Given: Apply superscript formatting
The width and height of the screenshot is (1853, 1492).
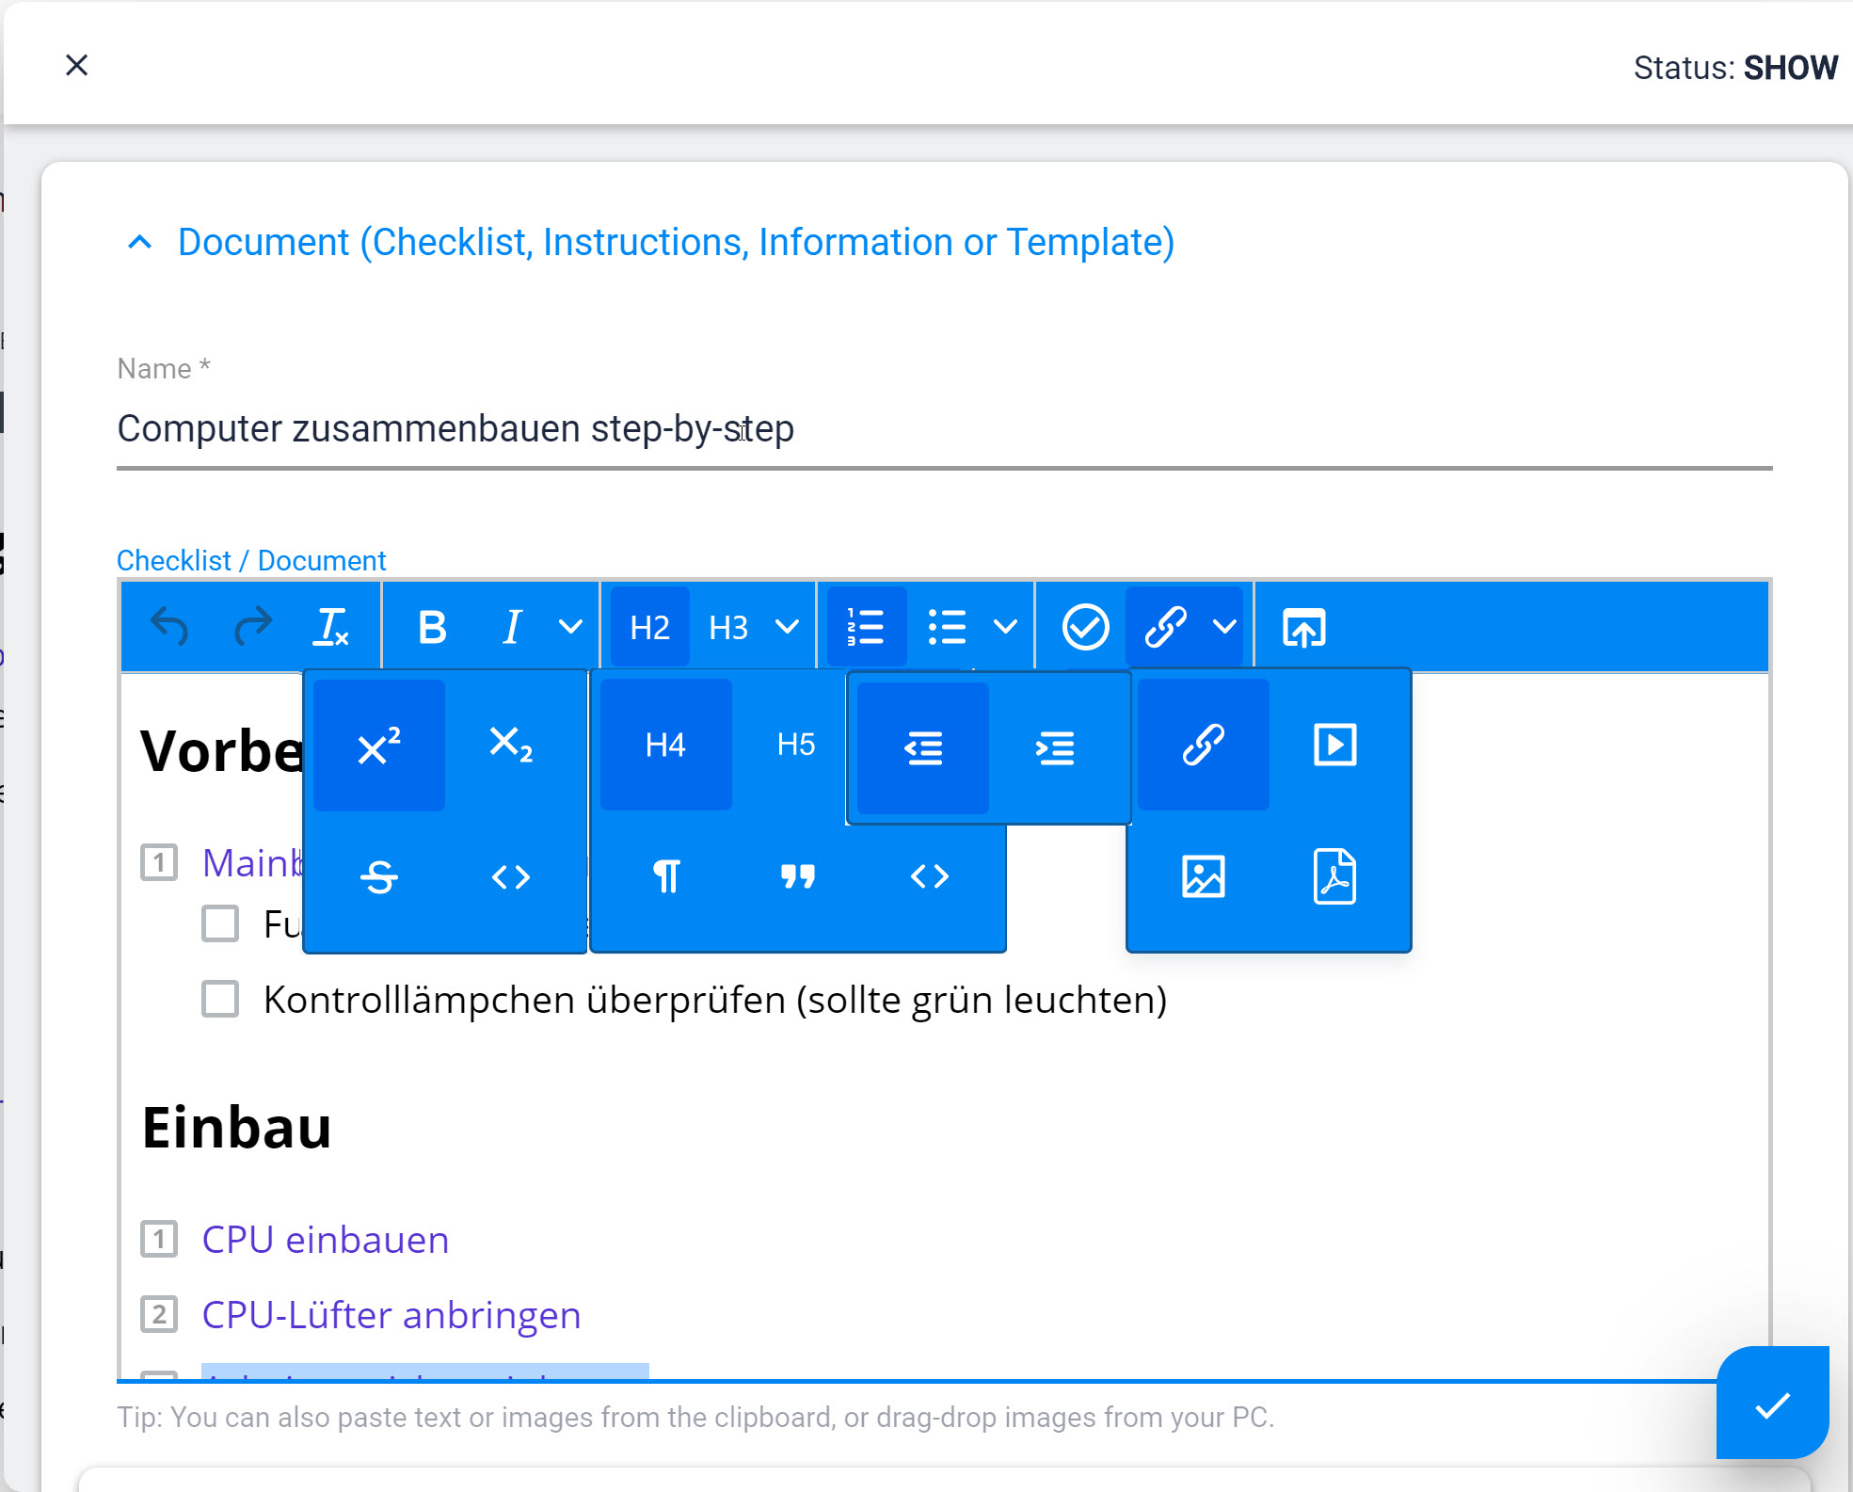Looking at the screenshot, I should tap(377, 744).
